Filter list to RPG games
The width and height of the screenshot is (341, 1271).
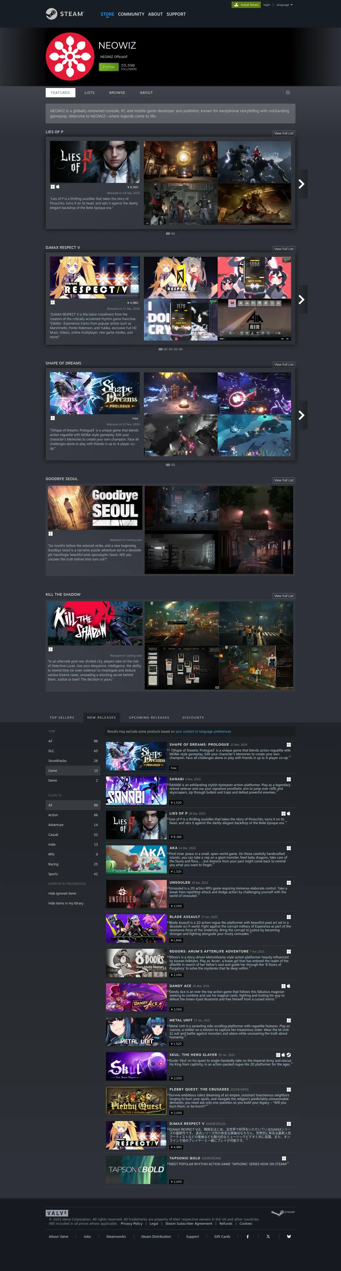point(73,855)
